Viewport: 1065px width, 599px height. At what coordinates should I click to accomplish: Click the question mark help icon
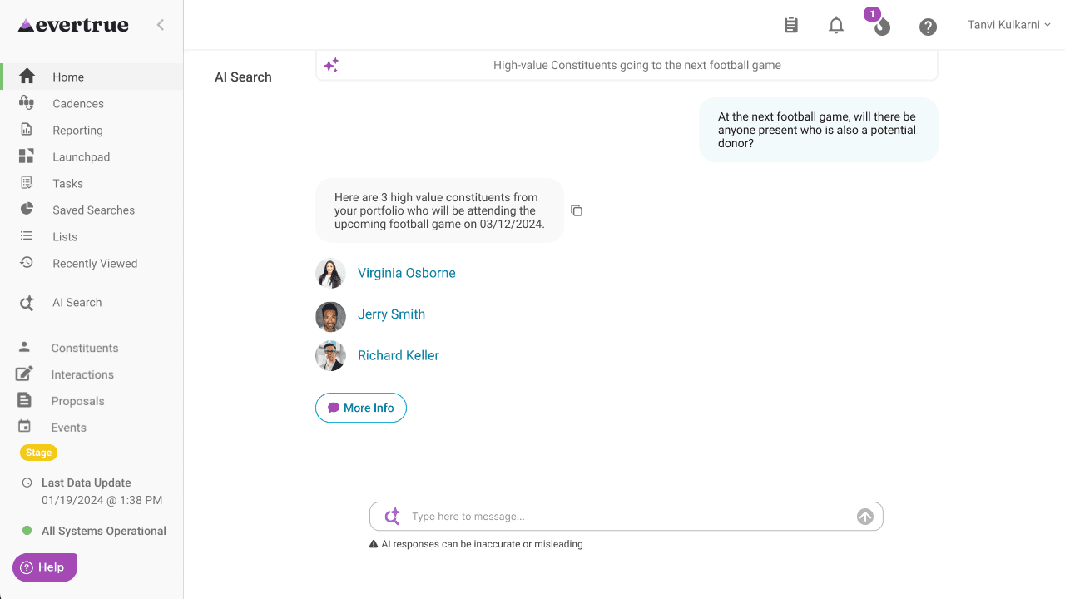point(928,27)
